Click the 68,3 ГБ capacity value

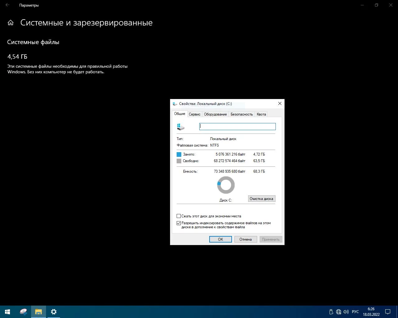pyautogui.click(x=259, y=171)
